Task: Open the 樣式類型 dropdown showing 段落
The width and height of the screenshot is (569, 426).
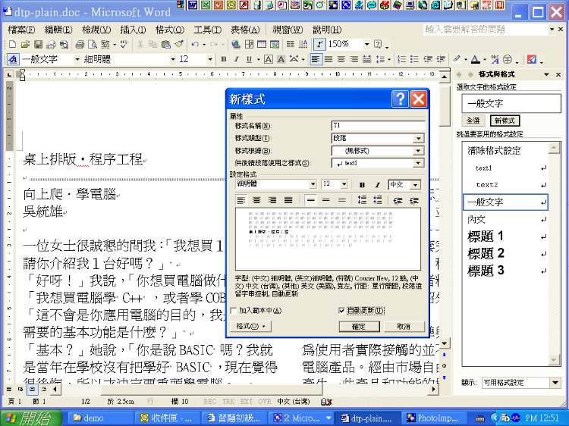Action: 418,139
